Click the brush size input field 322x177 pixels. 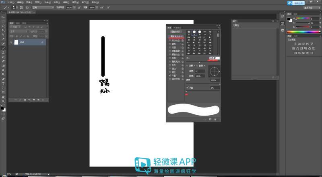tap(214, 58)
